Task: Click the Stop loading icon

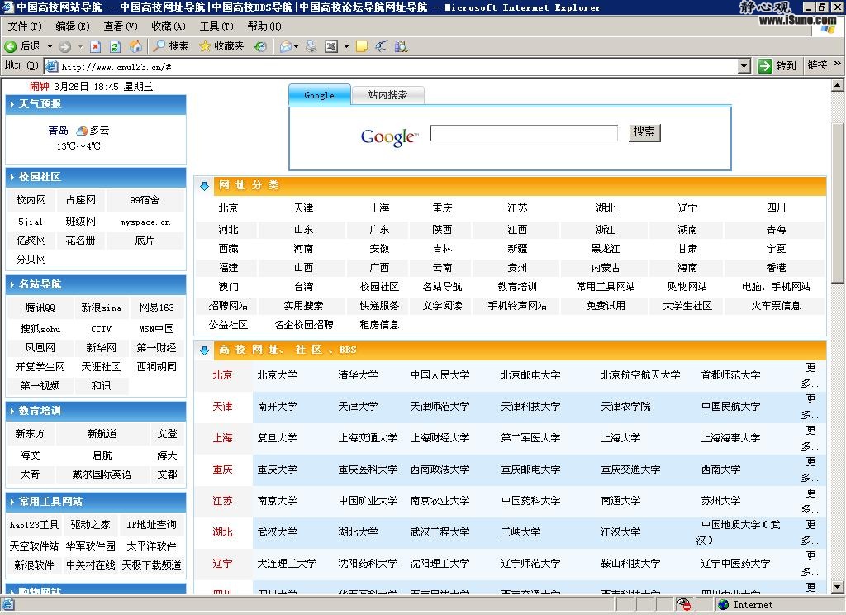Action: (96, 46)
